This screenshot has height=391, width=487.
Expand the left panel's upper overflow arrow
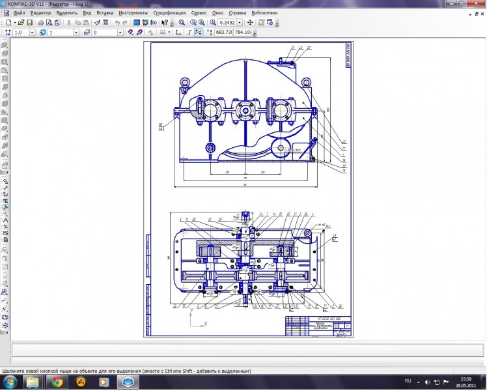[7, 173]
